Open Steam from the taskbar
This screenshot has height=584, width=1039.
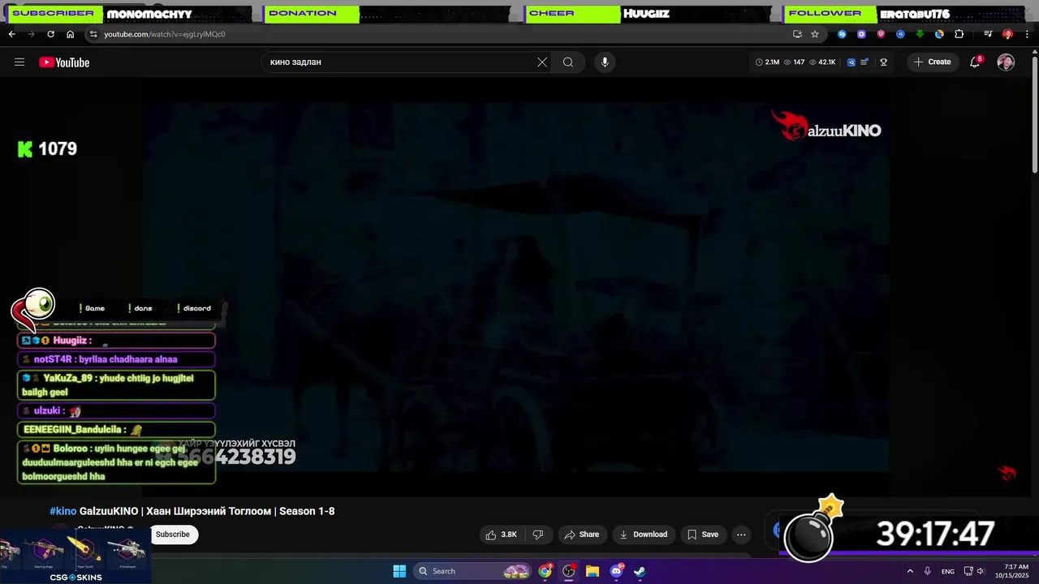pos(640,571)
